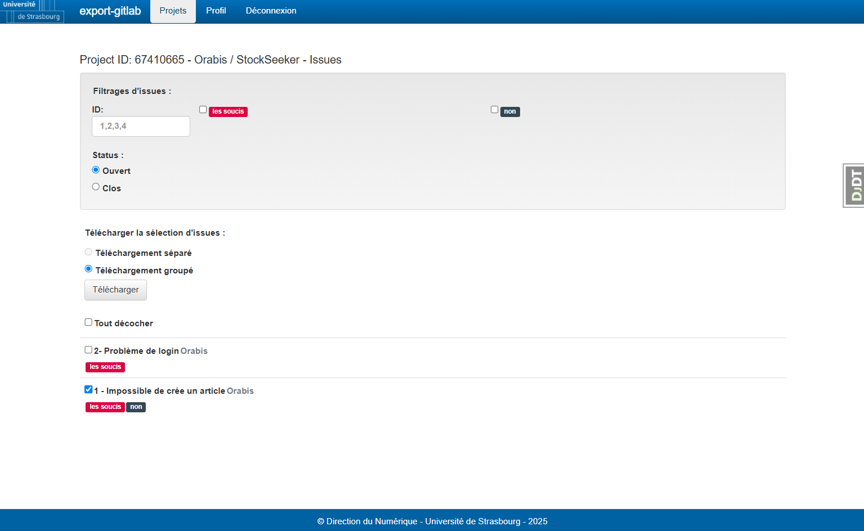864x531 pixels.
Task: Choose Téléchargement séparé option
Action: click(88, 252)
